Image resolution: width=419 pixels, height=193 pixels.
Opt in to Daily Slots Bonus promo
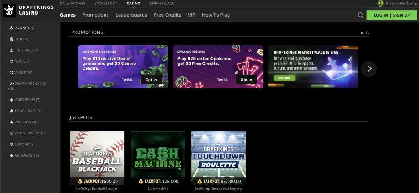[246, 79]
